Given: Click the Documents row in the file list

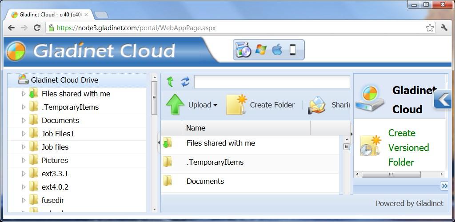Looking at the screenshot, I should point(250,183).
